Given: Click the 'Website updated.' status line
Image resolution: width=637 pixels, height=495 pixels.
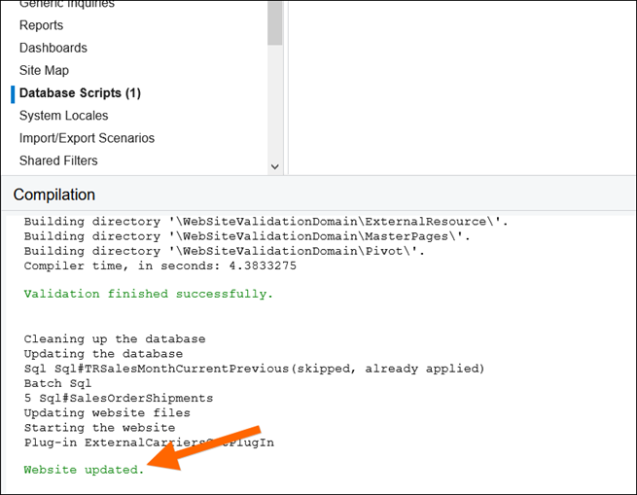Looking at the screenshot, I should 84,470.
